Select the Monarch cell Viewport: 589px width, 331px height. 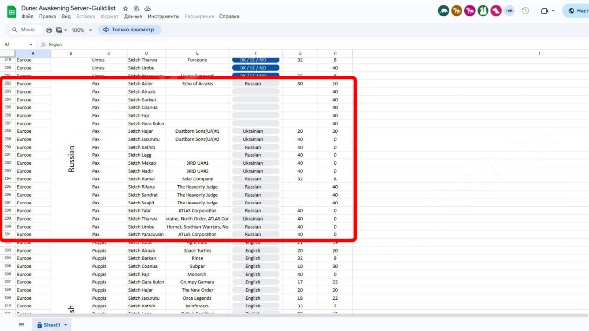(x=197, y=274)
